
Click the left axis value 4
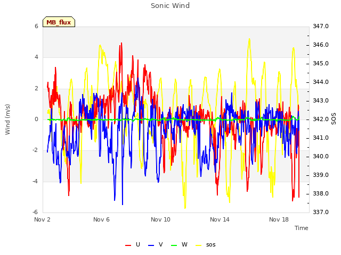36,57
